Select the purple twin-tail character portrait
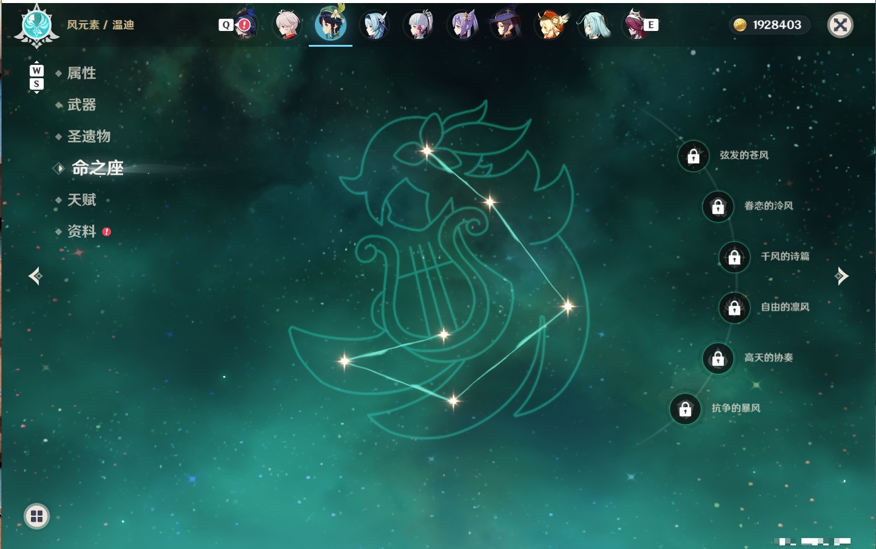Viewport: 876px width, 549px height. pyautogui.click(x=463, y=25)
